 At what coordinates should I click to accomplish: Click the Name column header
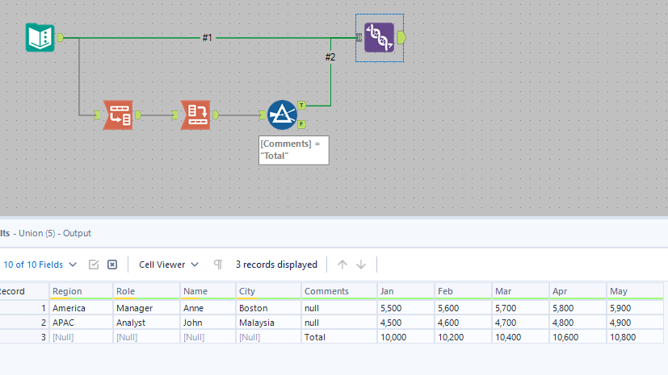coord(208,291)
